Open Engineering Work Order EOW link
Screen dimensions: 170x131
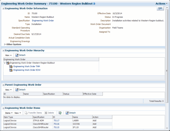coord(27,70)
